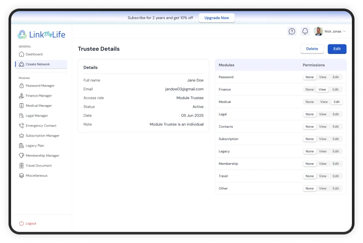Click the Upgrade Now button
The height and width of the screenshot is (243, 363).
216,18
